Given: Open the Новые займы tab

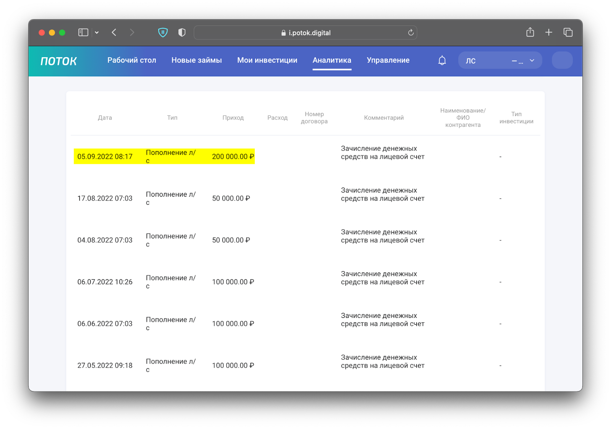Looking at the screenshot, I should coord(197,60).
